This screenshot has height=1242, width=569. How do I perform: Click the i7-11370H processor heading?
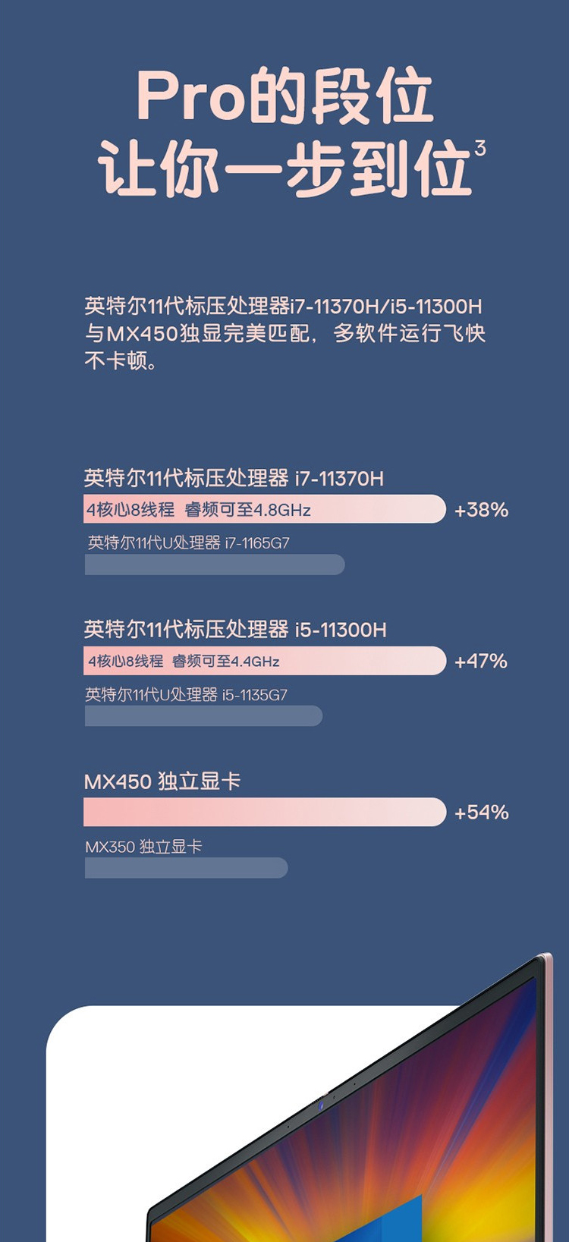point(234,479)
